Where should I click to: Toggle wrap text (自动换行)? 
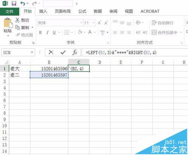[163, 23]
